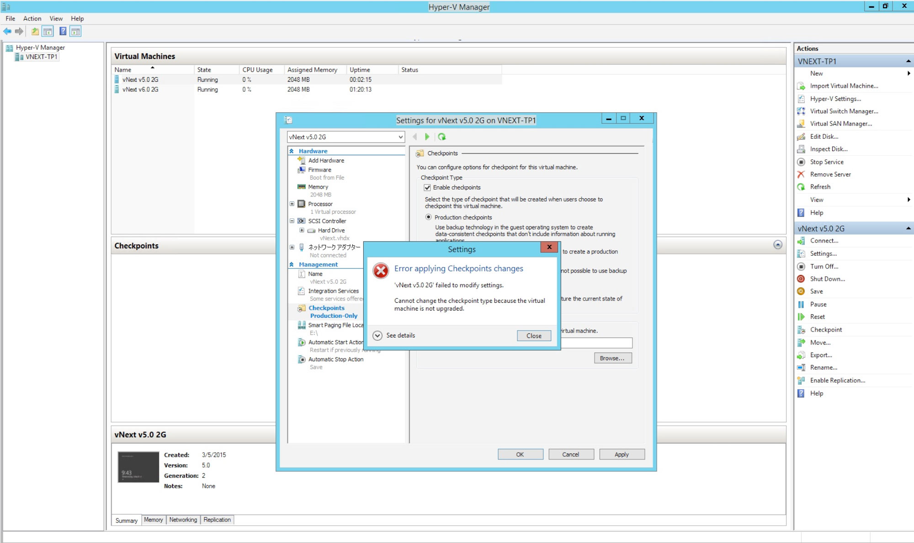Click Close in error dialog
This screenshot has width=914, height=543.
pyautogui.click(x=534, y=336)
